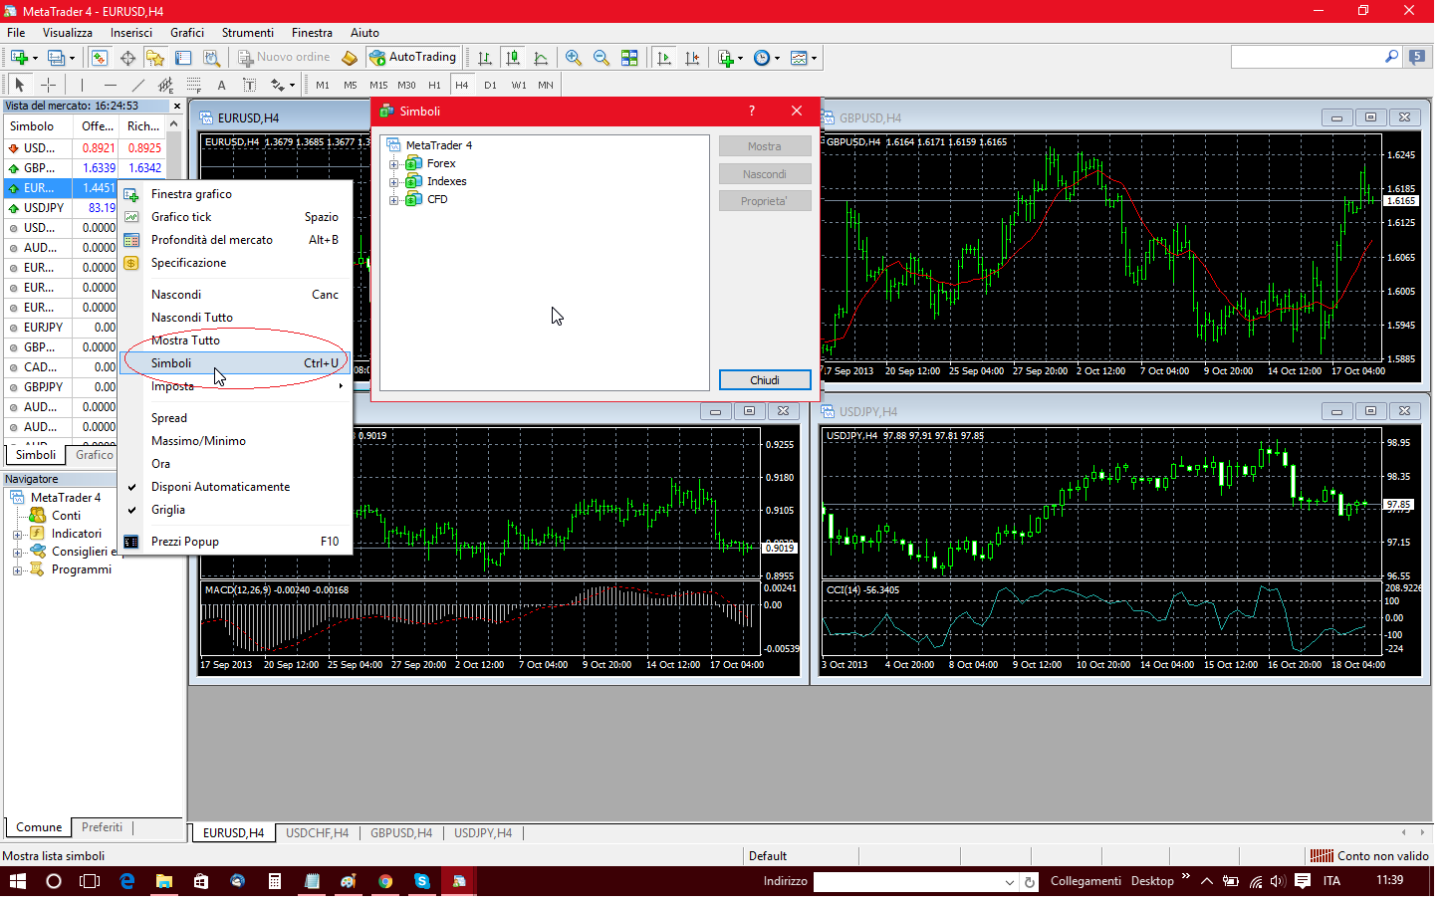
Task: Select the equidistant channel tool
Action: pyautogui.click(x=165, y=85)
